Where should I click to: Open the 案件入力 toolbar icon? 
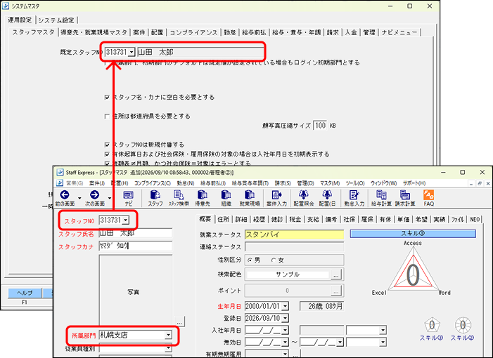[276, 195]
